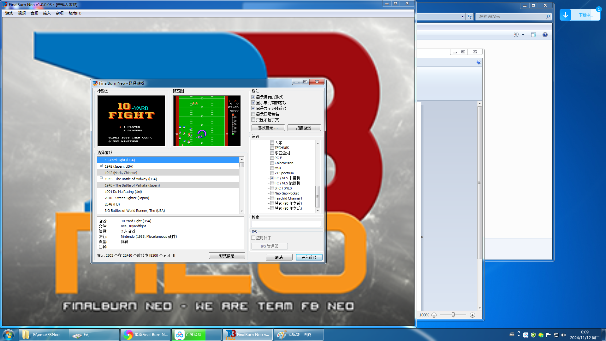Click the blue help icon in Paint window
This screenshot has width=606, height=341.
(x=479, y=62)
